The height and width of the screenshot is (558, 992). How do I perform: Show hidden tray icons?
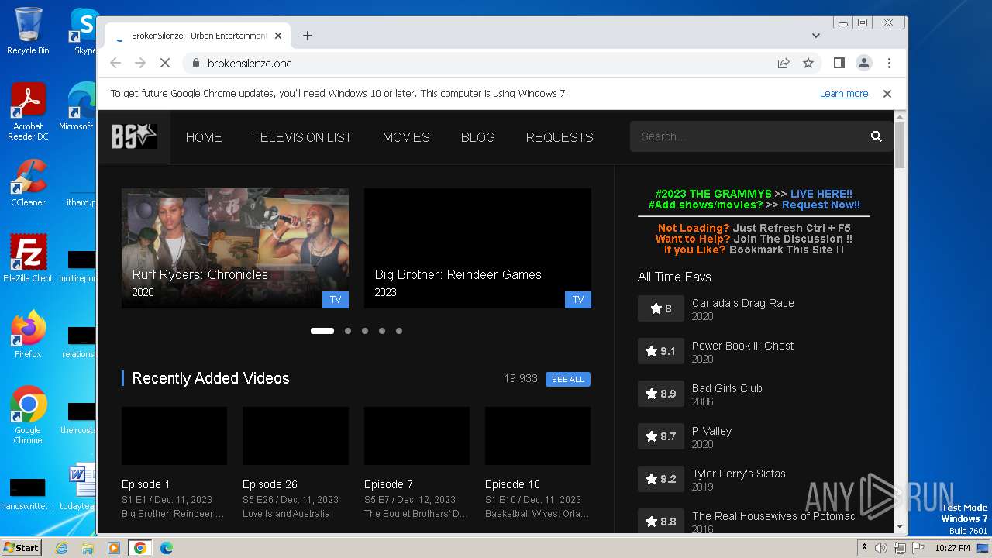coord(864,548)
